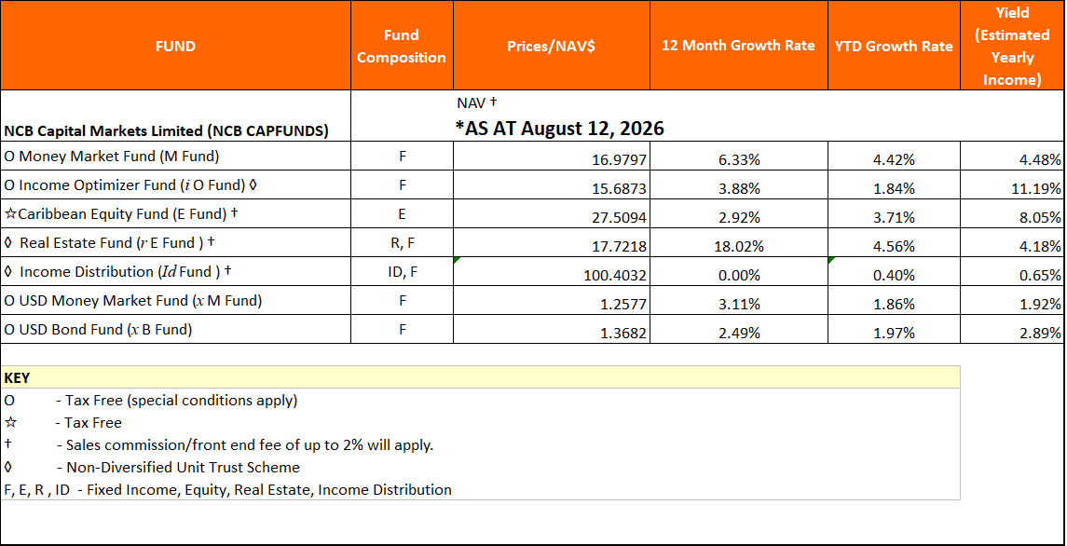The height and width of the screenshot is (546, 1067).
Task: Click the 8.05% yield cell
Action: [x=1013, y=213]
